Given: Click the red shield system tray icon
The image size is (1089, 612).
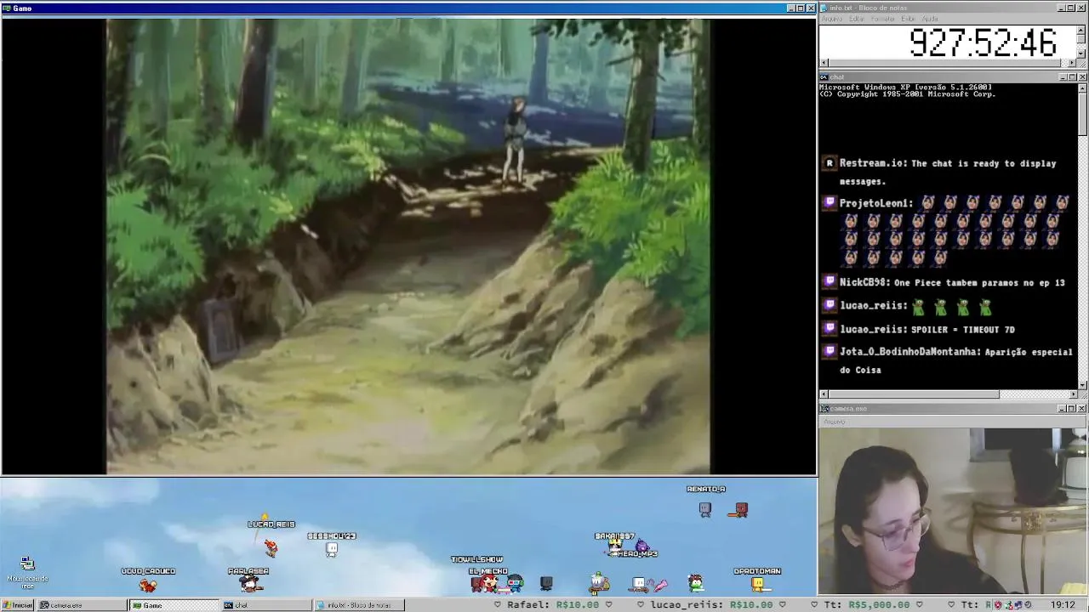Looking at the screenshot, I should tap(998, 605).
